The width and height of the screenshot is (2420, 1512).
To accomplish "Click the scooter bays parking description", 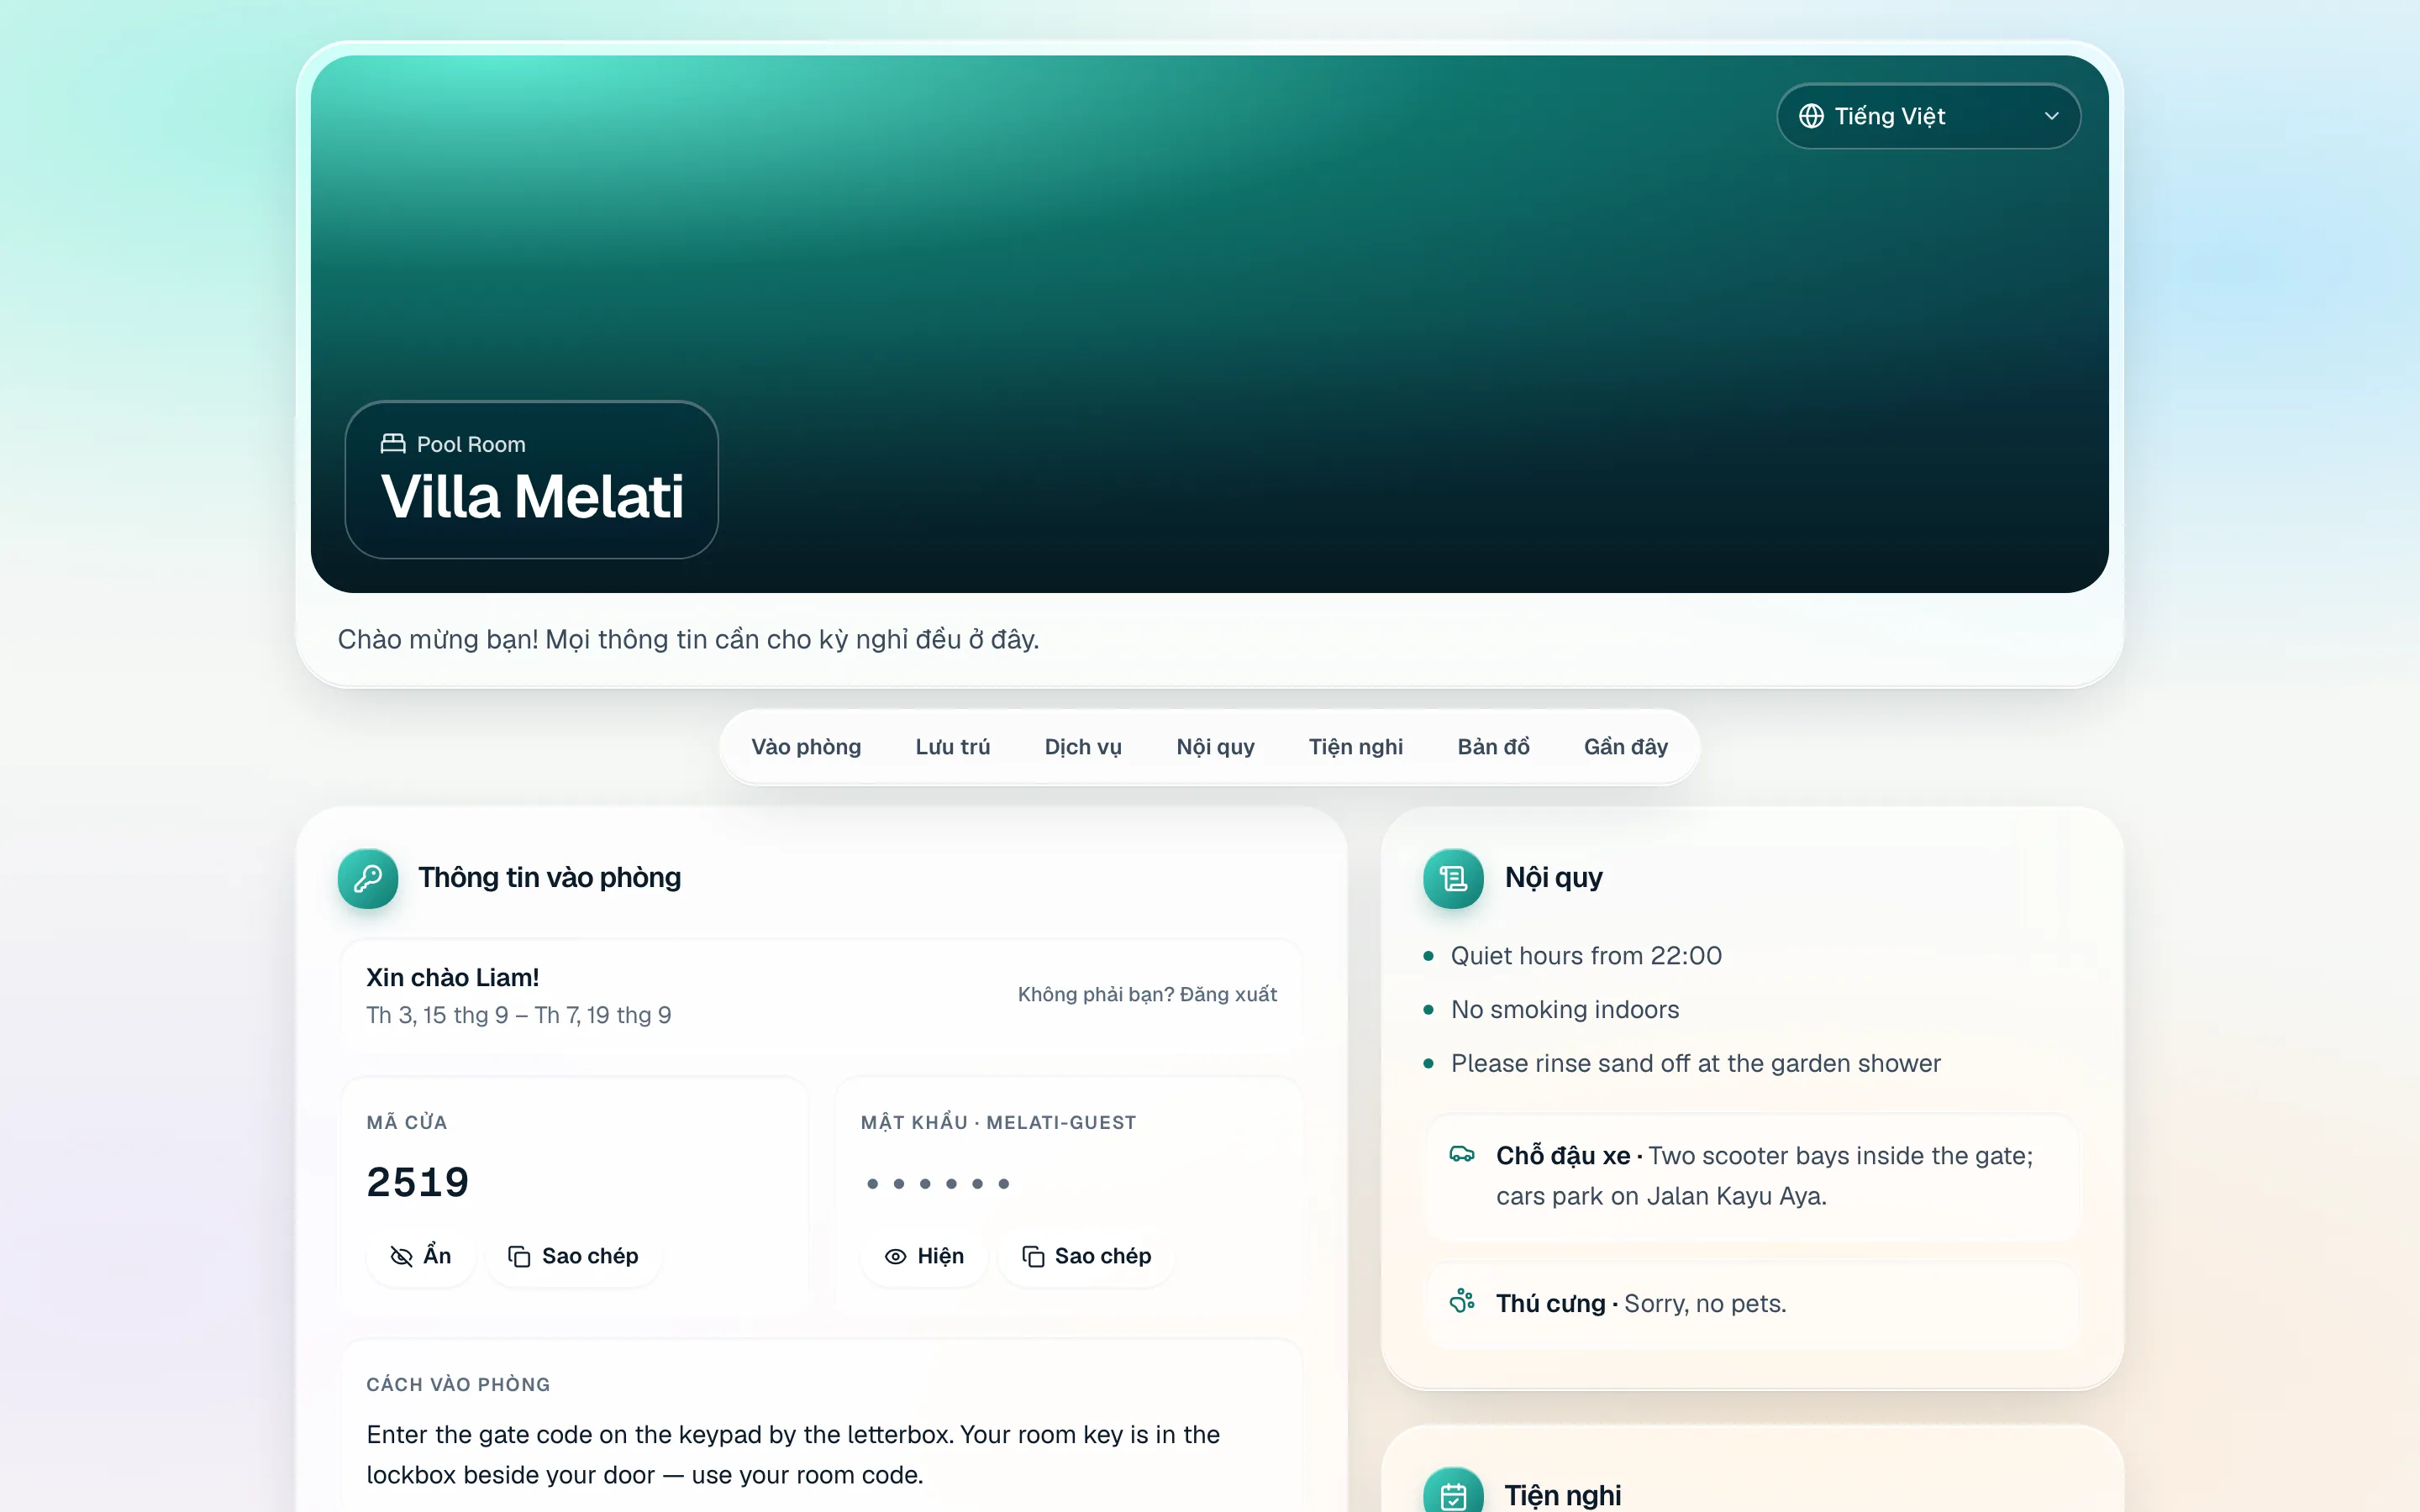I will pyautogui.click(x=1764, y=1175).
